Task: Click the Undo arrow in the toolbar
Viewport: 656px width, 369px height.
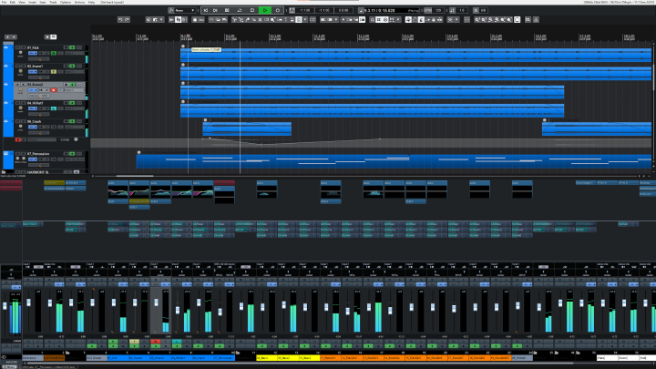Action: (x=120, y=20)
